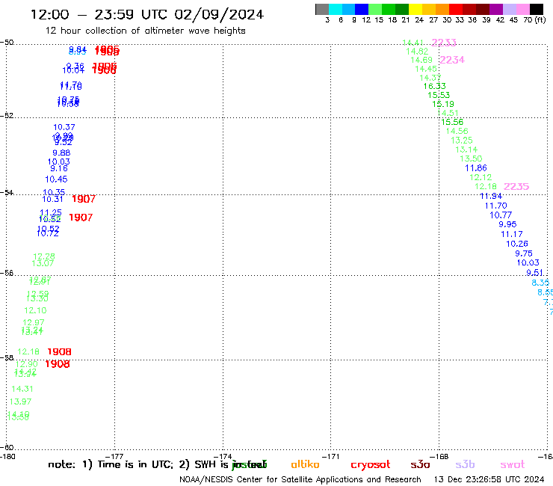553x486 pixels.
Task: Select the green value 14.69
Action: 421,61
